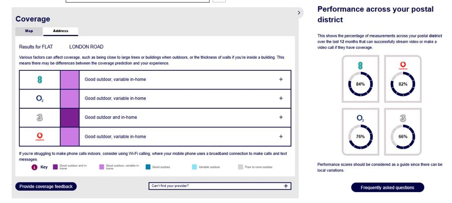Expand the EE coverage row details

pyautogui.click(x=281, y=80)
